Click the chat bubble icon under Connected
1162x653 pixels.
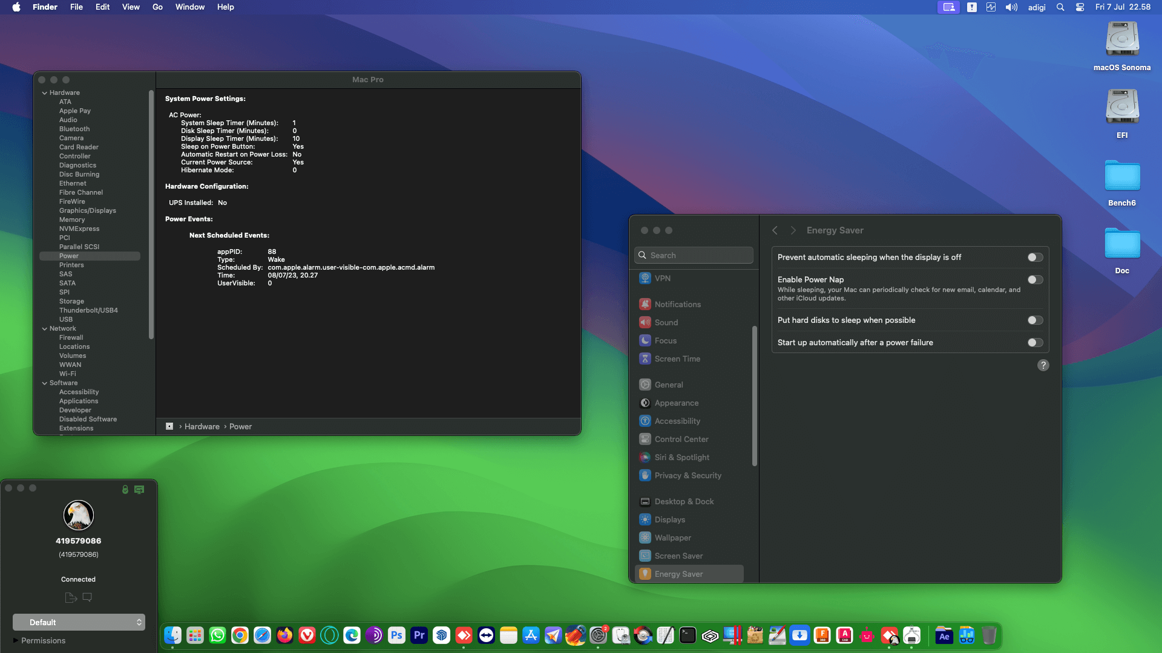point(87,597)
